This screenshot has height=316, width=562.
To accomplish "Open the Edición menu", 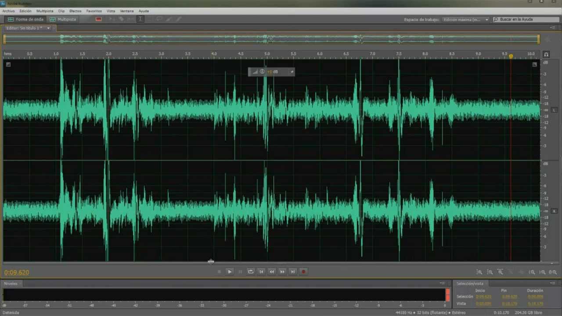I will (x=25, y=11).
